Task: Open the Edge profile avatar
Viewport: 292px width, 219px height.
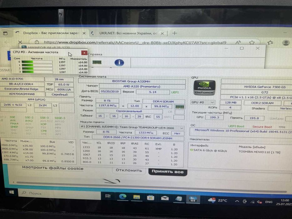Action: point(286,43)
